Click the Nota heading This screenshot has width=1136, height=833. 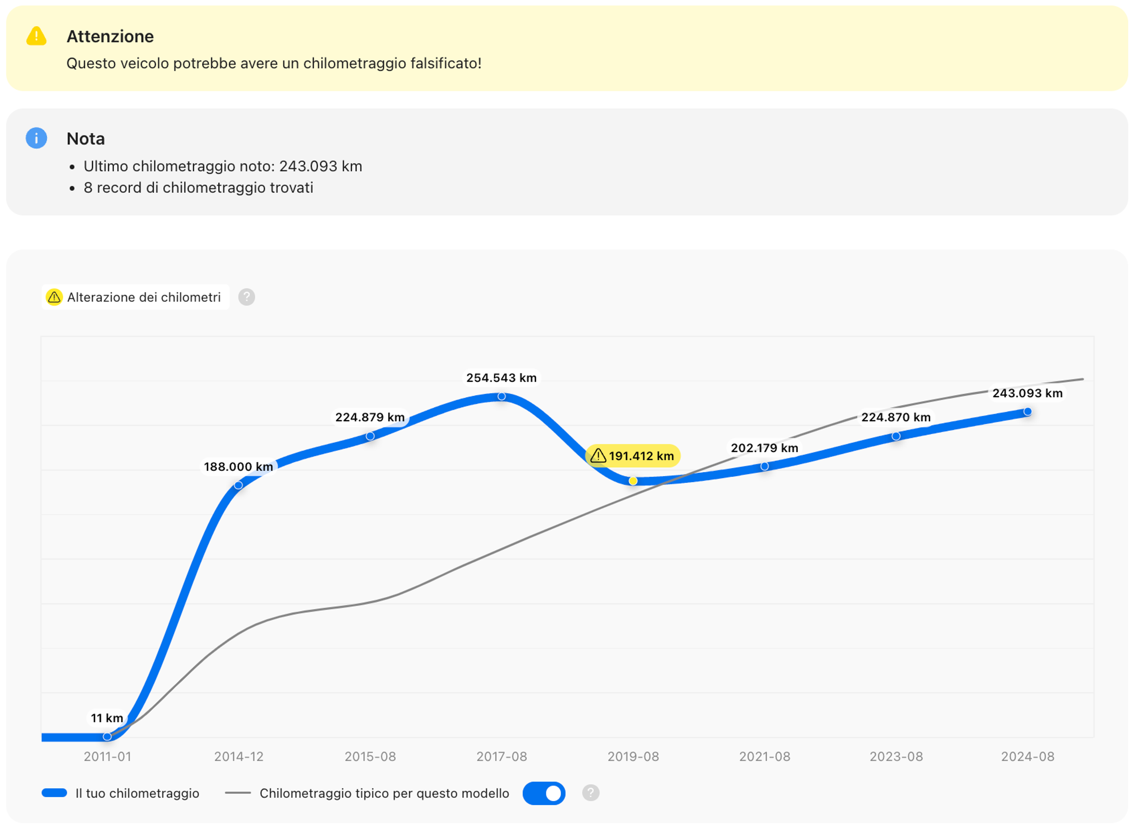(x=86, y=139)
